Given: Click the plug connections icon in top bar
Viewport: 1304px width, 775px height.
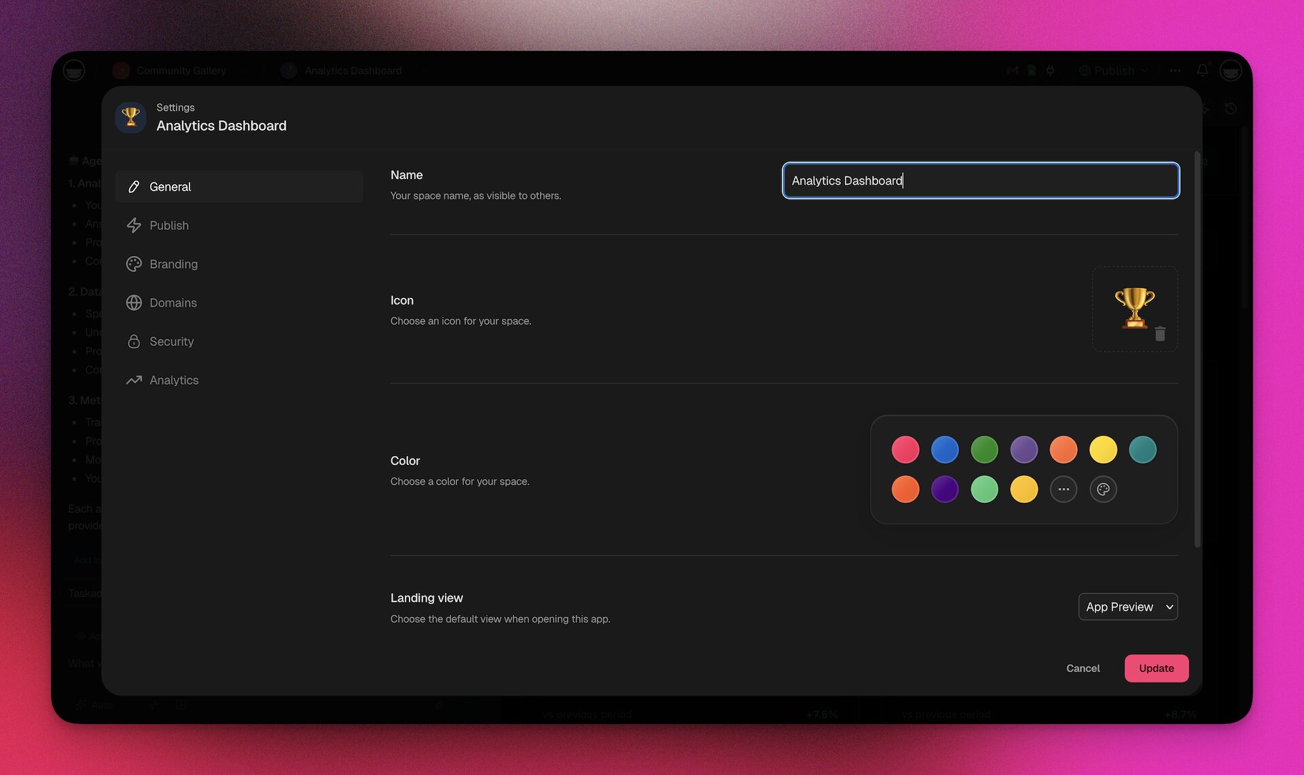Looking at the screenshot, I should pos(1051,71).
